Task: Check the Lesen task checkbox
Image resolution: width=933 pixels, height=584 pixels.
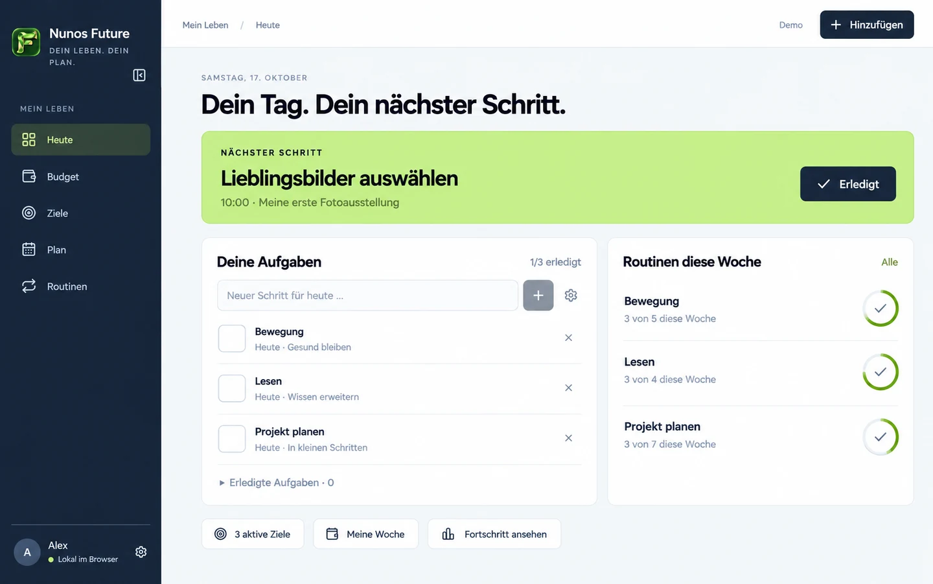Action: (232, 388)
